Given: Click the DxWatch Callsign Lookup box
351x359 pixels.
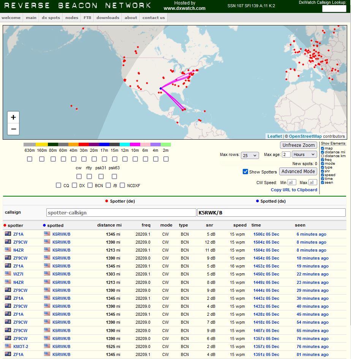Looking at the screenshot, I should (x=334, y=9).
